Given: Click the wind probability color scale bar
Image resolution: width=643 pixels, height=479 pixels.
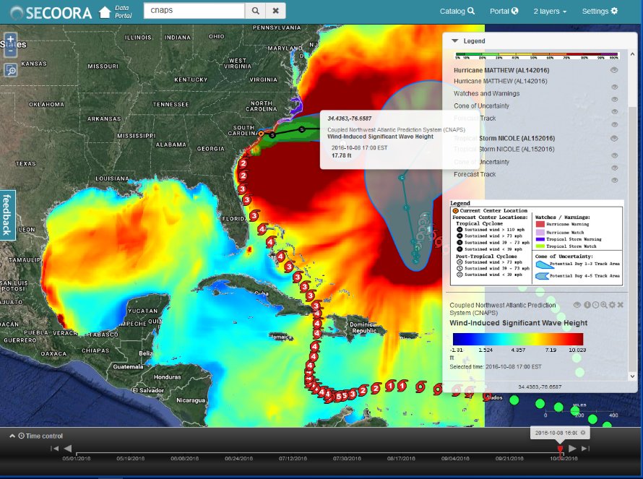Looking at the screenshot, I should pyautogui.click(x=537, y=55).
